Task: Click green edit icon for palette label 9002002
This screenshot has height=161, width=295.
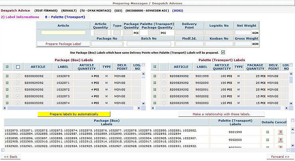Action: (x=155, y=96)
